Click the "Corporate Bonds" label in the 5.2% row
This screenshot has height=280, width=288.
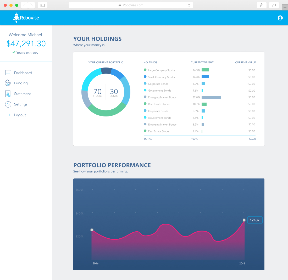158,84
